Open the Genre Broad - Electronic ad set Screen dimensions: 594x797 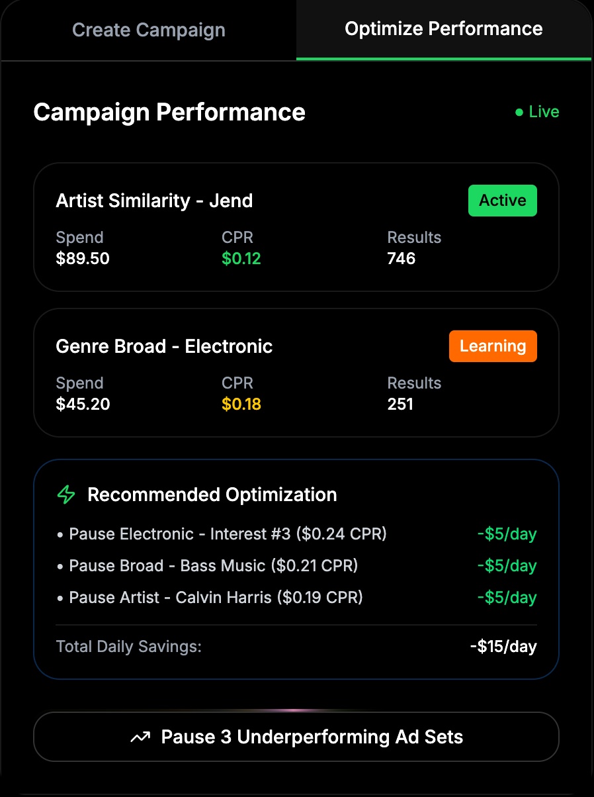tap(296, 373)
